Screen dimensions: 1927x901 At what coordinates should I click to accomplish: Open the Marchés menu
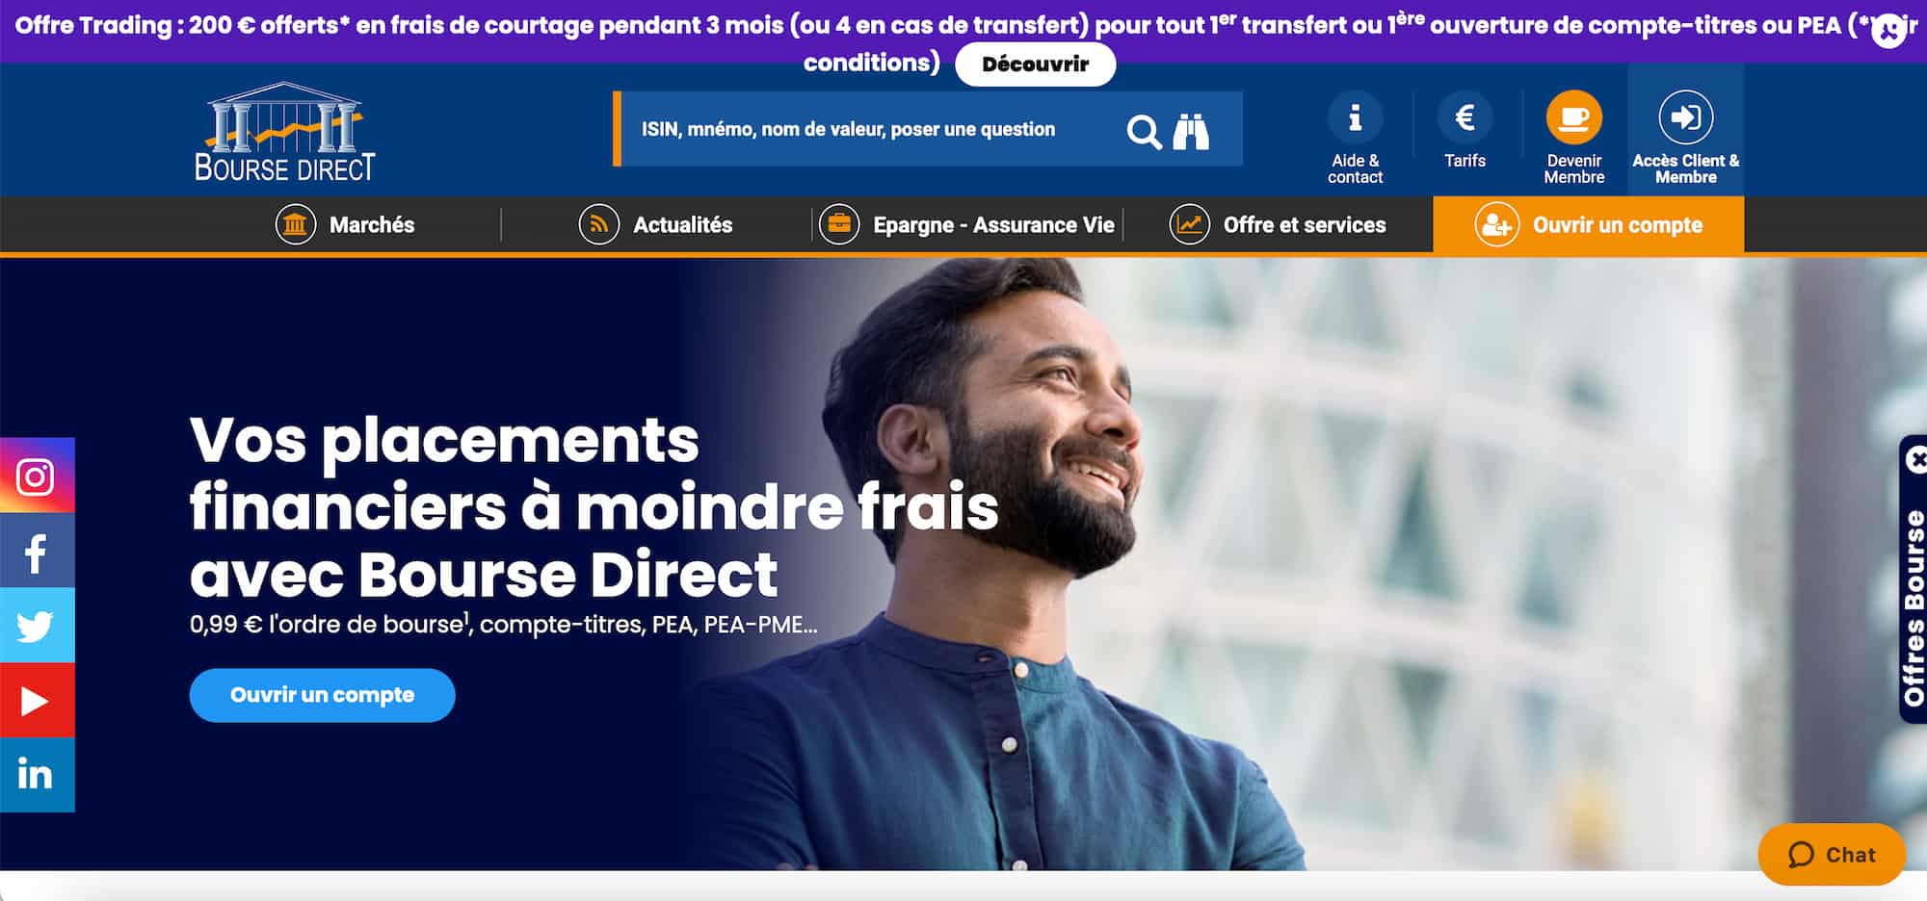point(345,225)
